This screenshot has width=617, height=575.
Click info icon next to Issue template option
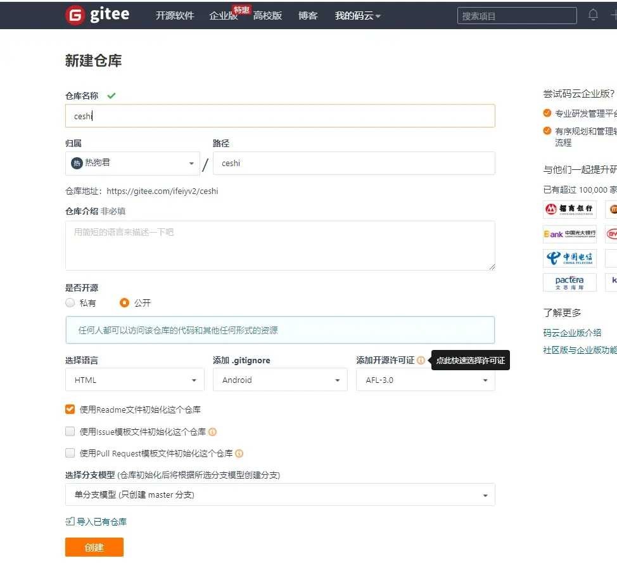coord(212,432)
